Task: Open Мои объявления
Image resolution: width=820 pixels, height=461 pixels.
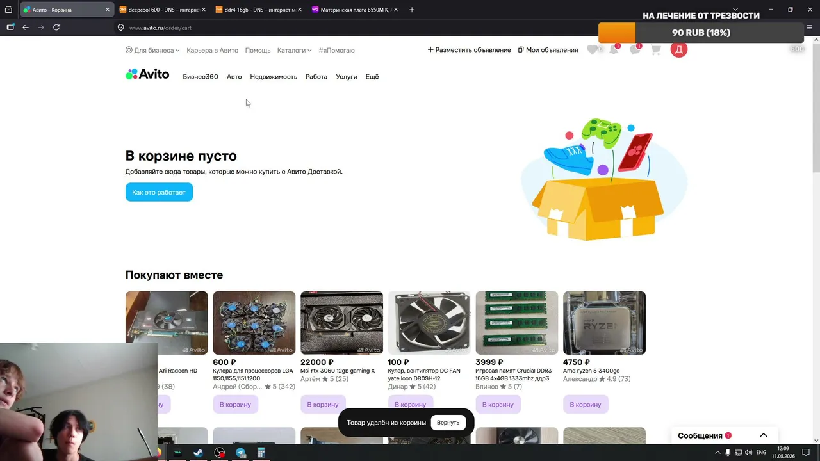Action: point(548,50)
